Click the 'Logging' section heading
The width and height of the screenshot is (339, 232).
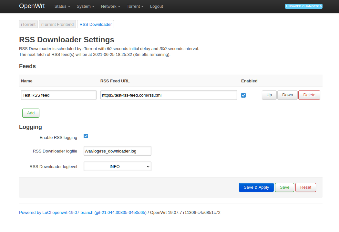pos(30,127)
